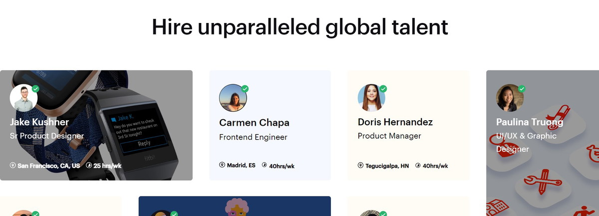
Task: Open Carmen Chapa's profile name
Action: click(254, 123)
